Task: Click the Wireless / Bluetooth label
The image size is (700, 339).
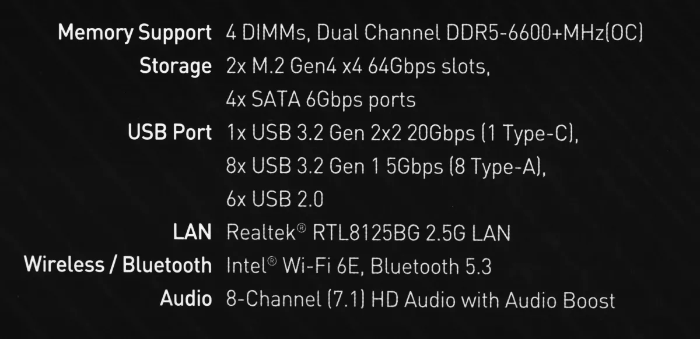Action: tap(117, 266)
